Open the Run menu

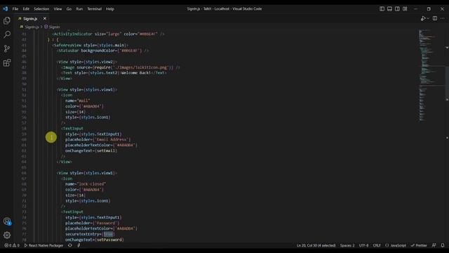79,9
